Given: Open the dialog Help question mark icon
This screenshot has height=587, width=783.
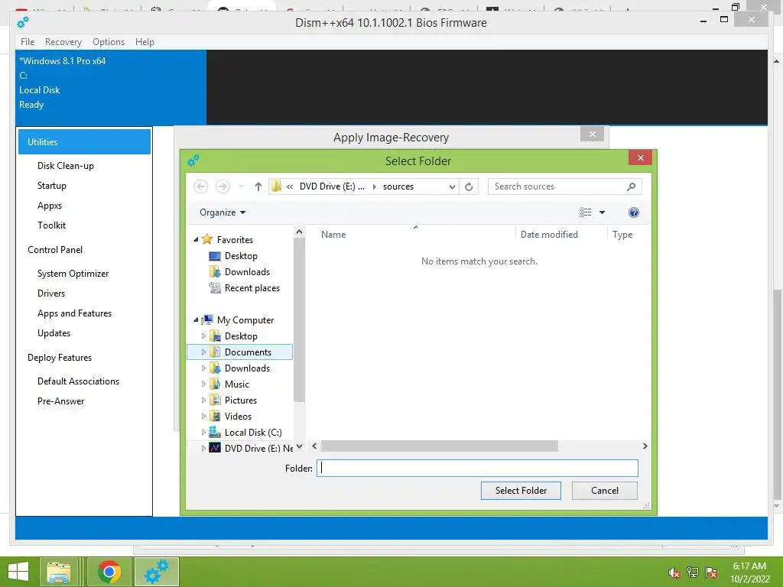Looking at the screenshot, I should (634, 212).
